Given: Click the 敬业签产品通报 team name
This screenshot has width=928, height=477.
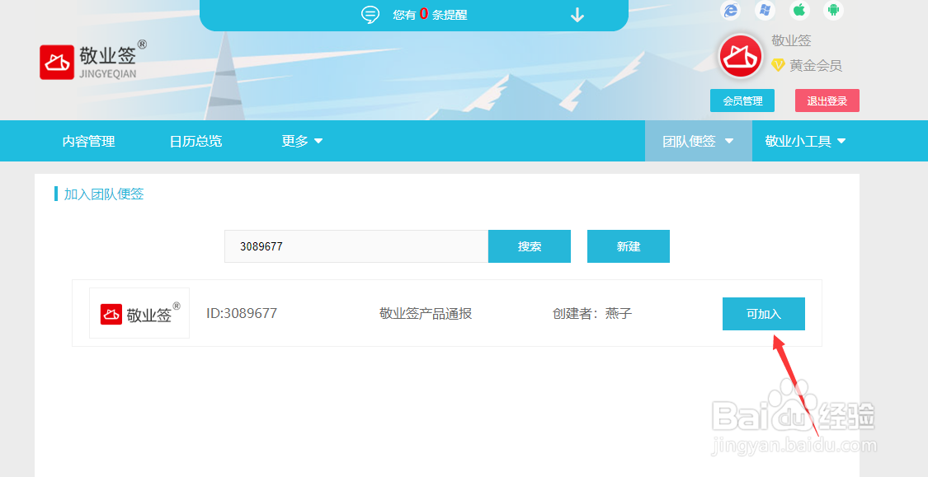Looking at the screenshot, I should point(426,313).
